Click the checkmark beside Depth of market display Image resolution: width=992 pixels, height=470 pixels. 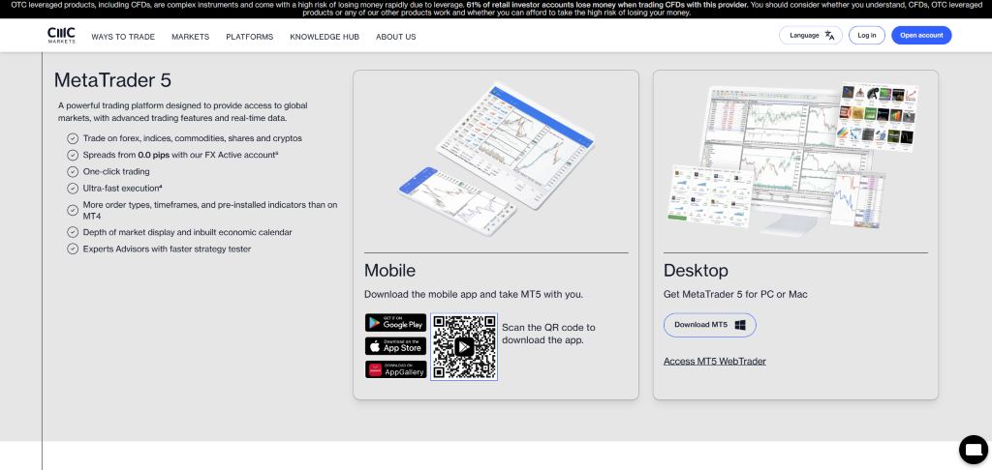tap(72, 232)
